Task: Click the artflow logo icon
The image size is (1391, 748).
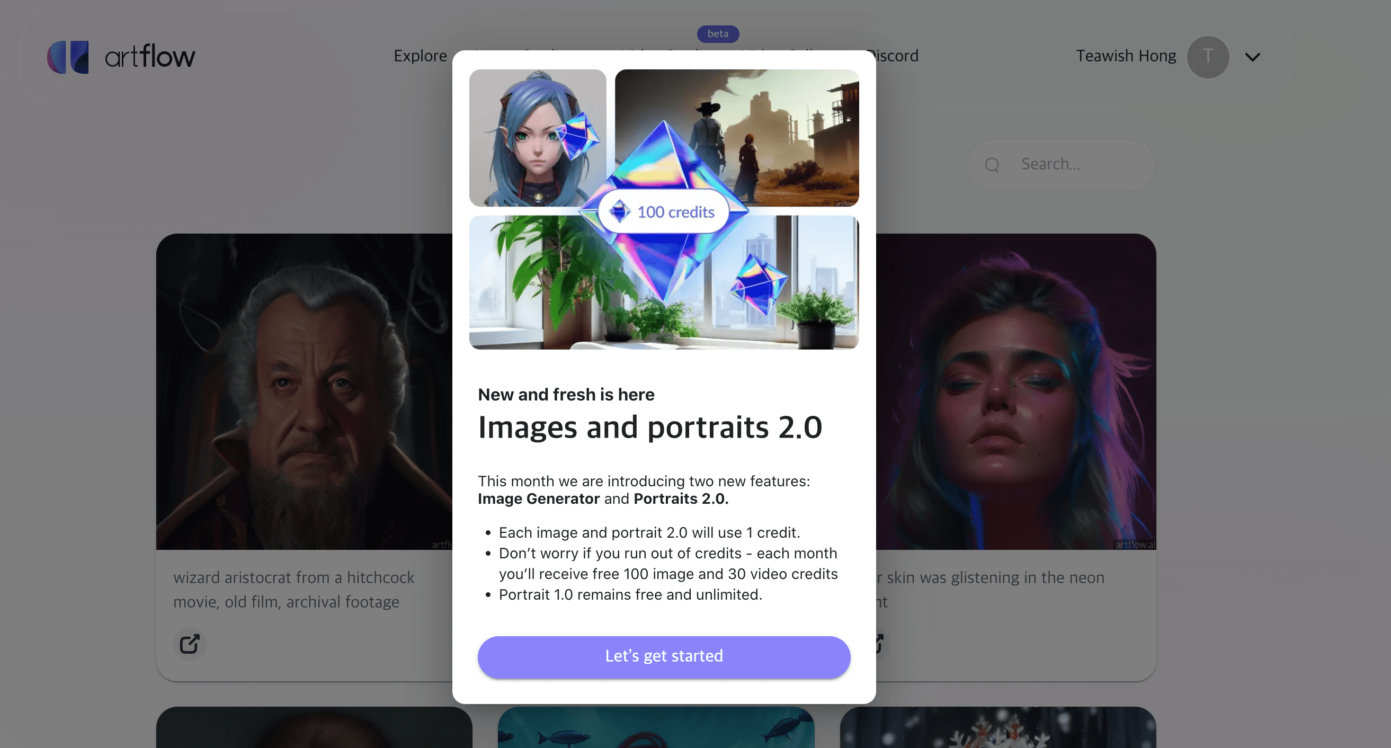Action: click(x=67, y=57)
